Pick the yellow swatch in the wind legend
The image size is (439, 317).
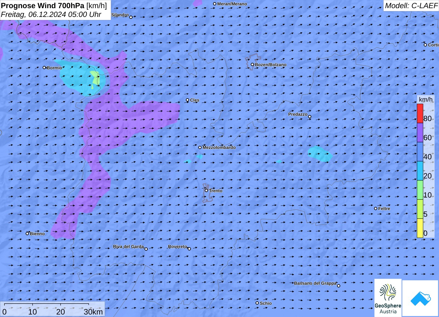pyautogui.click(x=420, y=228)
